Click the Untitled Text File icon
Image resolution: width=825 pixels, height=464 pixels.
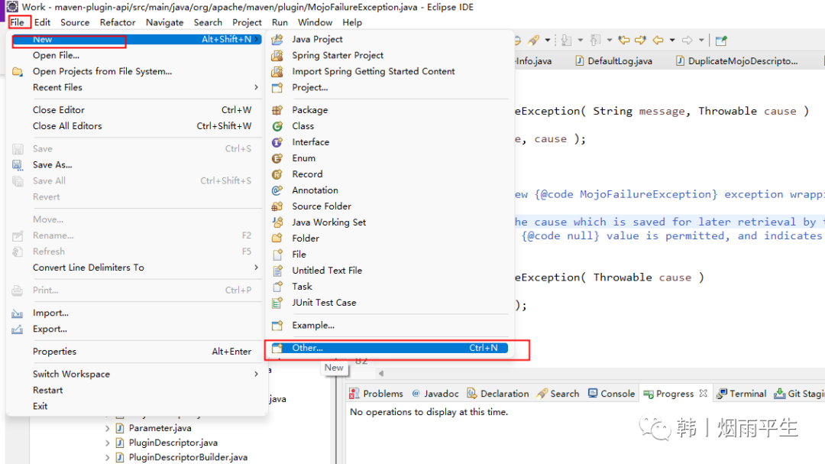(x=277, y=271)
